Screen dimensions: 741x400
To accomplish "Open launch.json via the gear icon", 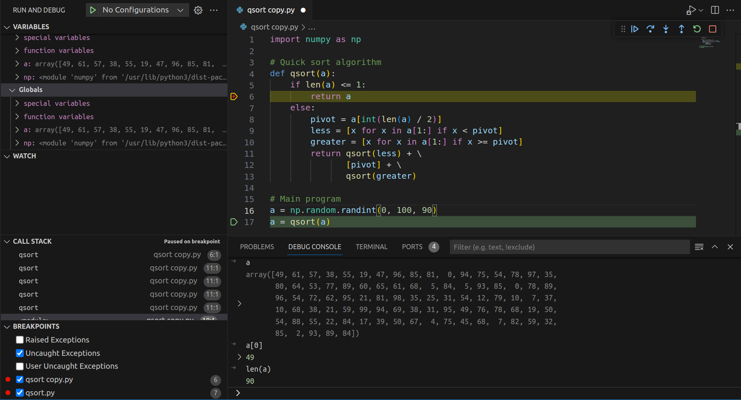I will click(x=198, y=10).
